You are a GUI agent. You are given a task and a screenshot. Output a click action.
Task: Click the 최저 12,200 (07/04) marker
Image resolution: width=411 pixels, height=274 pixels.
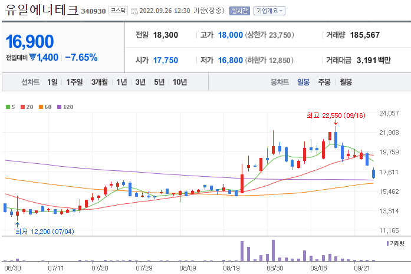45,232
